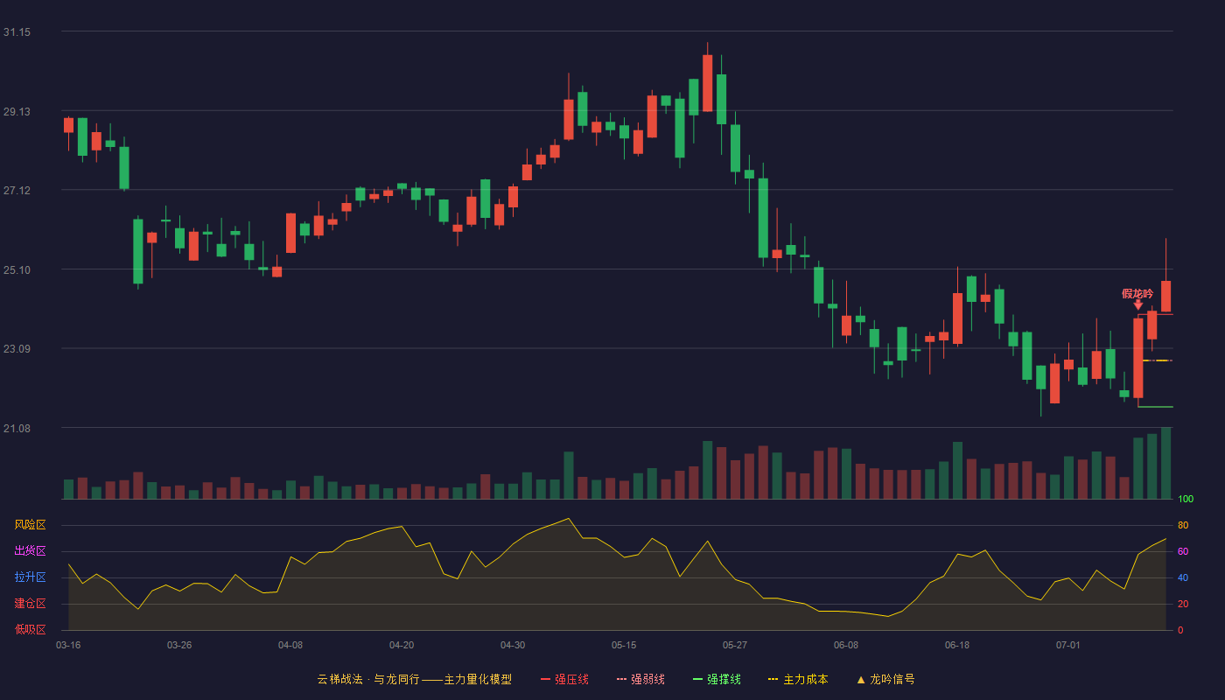
Task: Click the 假龙吟 signal label
Action: coord(1137,294)
